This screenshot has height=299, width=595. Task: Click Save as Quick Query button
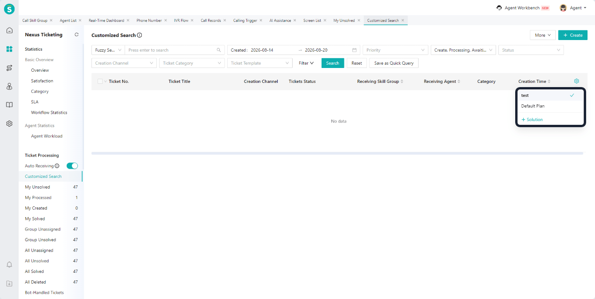pyautogui.click(x=394, y=63)
